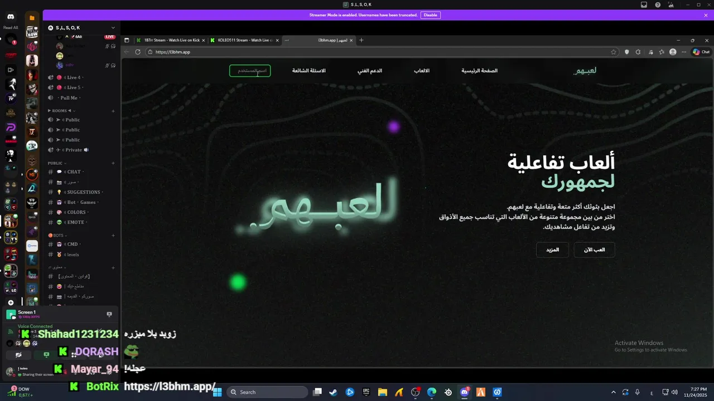Open Discord from the taskbar
This screenshot has height=401, width=714.
pyautogui.click(x=465, y=392)
